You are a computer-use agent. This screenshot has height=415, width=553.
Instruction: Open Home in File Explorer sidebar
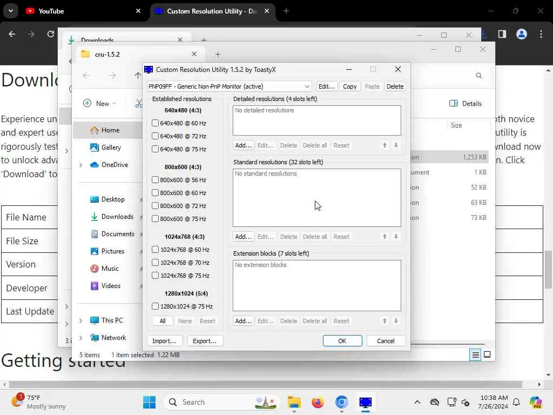point(110,130)
